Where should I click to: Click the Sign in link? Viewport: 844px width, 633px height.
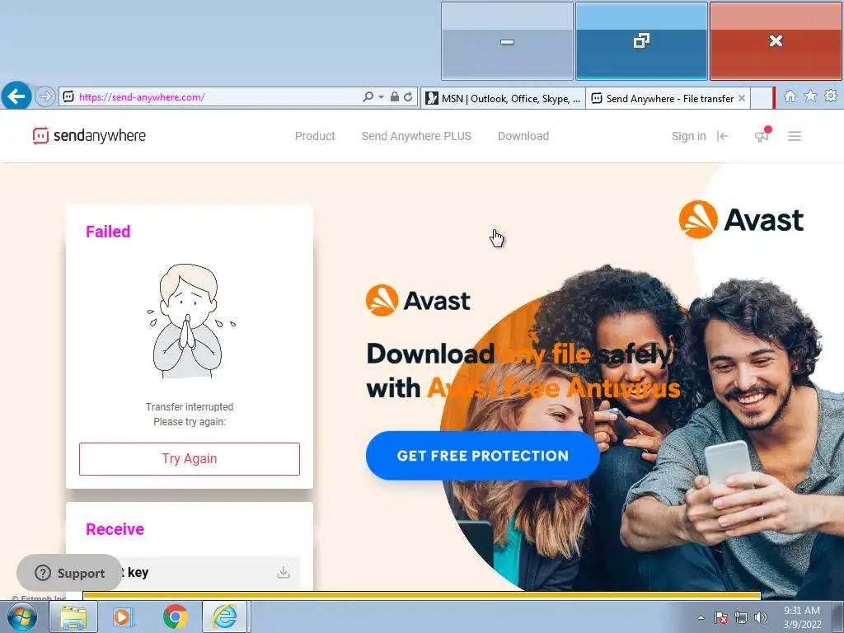click(688, 136)
